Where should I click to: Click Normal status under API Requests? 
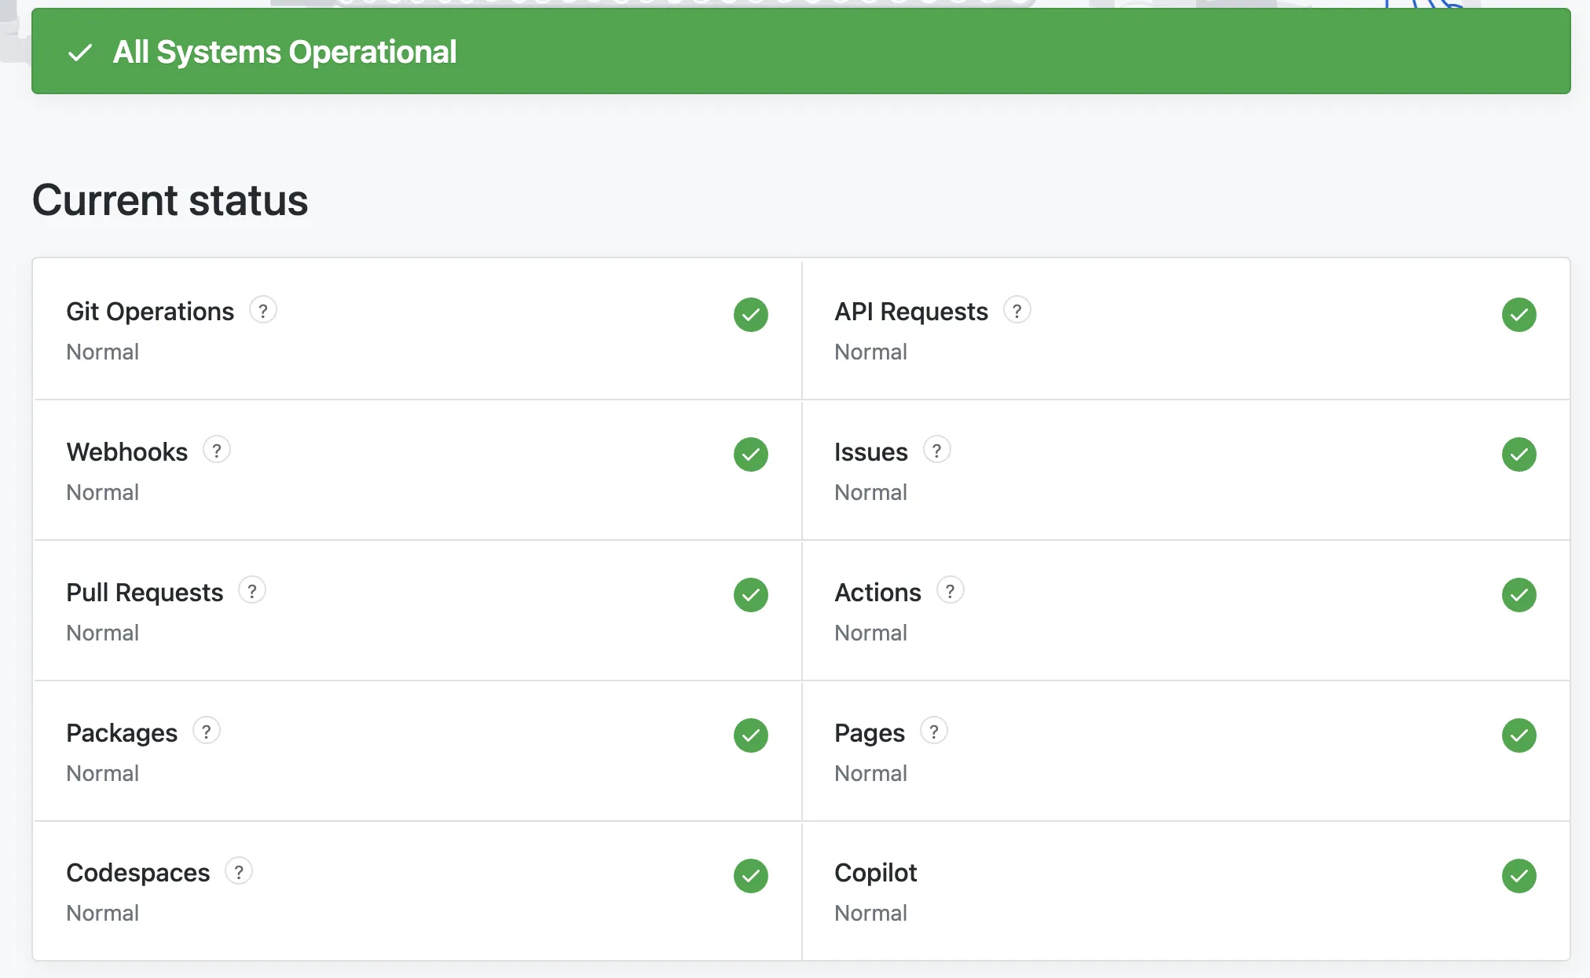point(871,352)
